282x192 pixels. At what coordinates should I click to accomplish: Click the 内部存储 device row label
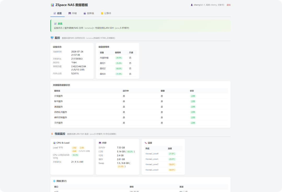[104, 58]
